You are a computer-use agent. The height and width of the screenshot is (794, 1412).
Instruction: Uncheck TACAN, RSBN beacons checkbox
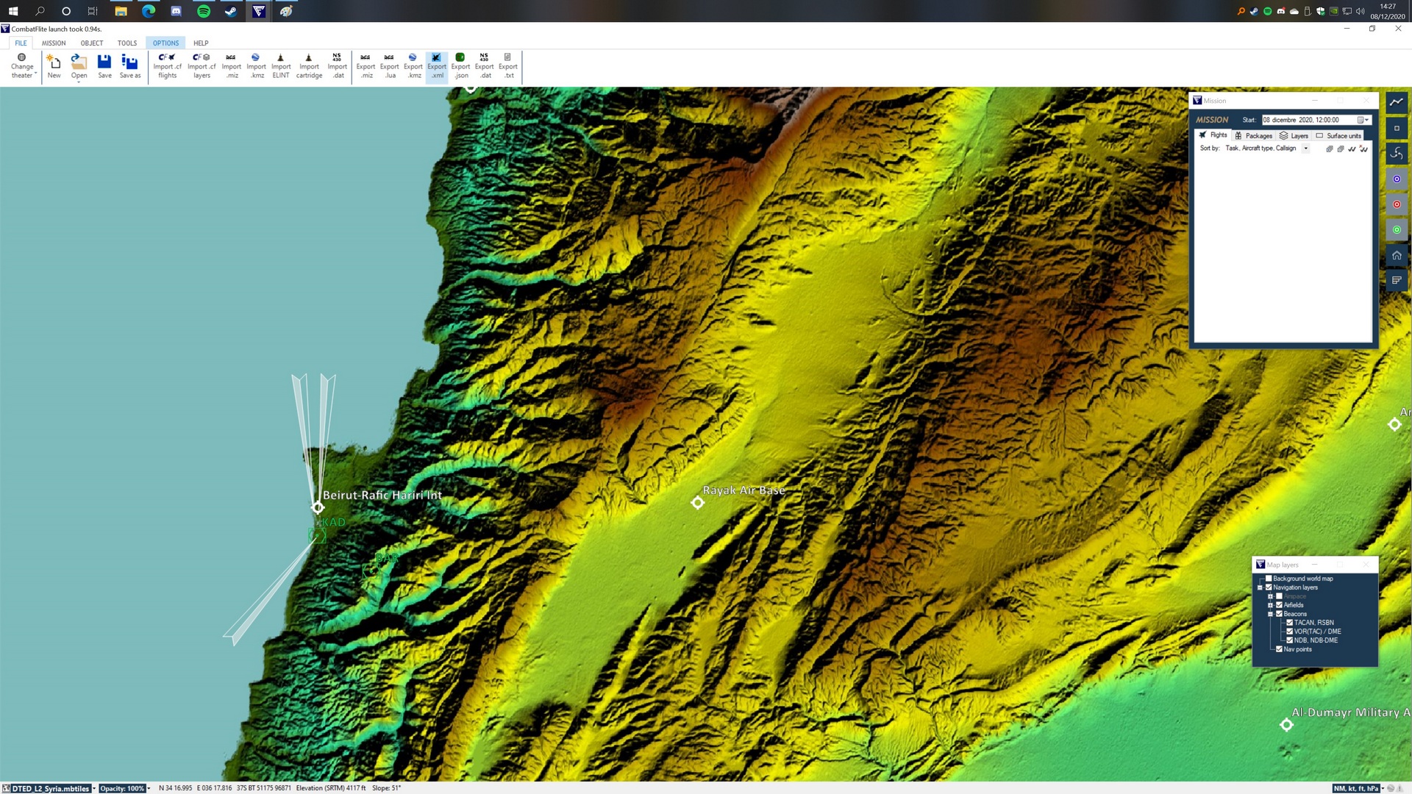[x=1289, y=623]
